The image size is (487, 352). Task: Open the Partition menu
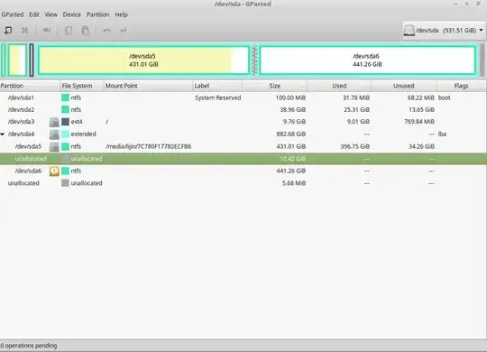97,14
